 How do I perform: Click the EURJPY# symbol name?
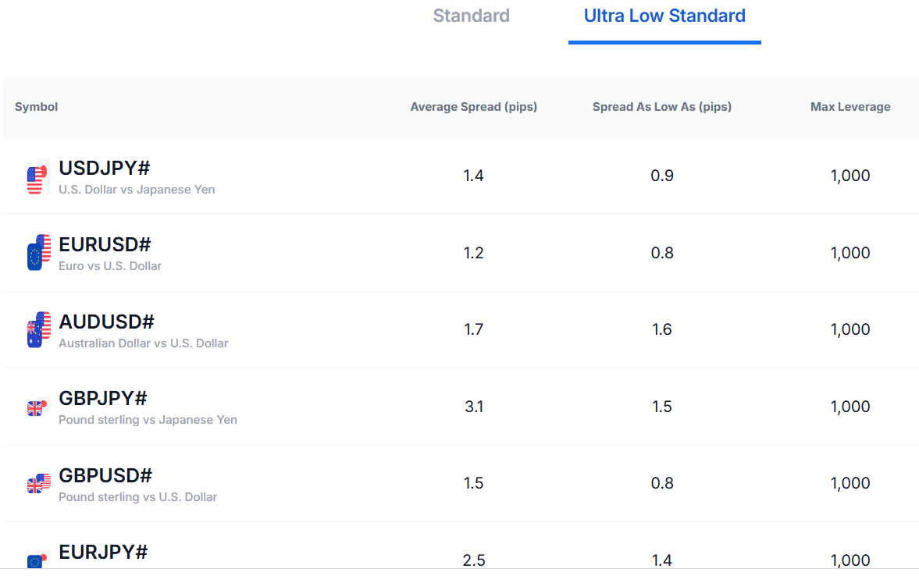click(103, 552)
